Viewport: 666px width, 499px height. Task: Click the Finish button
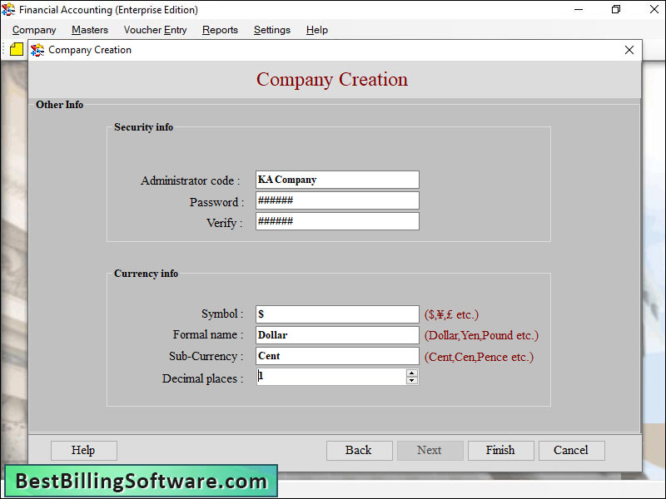(500, 450)
